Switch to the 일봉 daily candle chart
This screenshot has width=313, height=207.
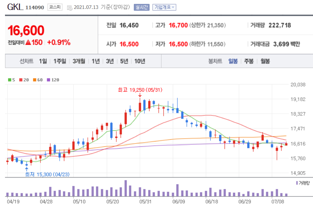click(233, 61)
